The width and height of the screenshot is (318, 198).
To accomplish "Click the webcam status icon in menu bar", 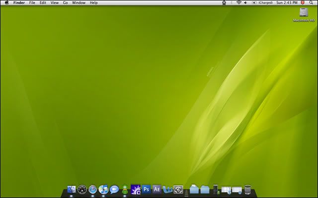I will click(x=224, y=3).
